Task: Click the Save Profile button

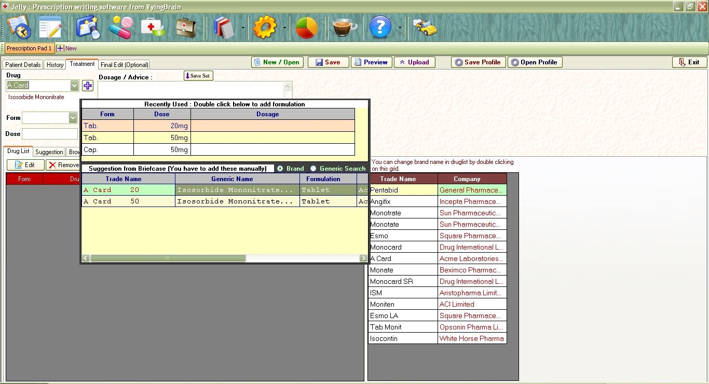Action: tap(478, 62)
